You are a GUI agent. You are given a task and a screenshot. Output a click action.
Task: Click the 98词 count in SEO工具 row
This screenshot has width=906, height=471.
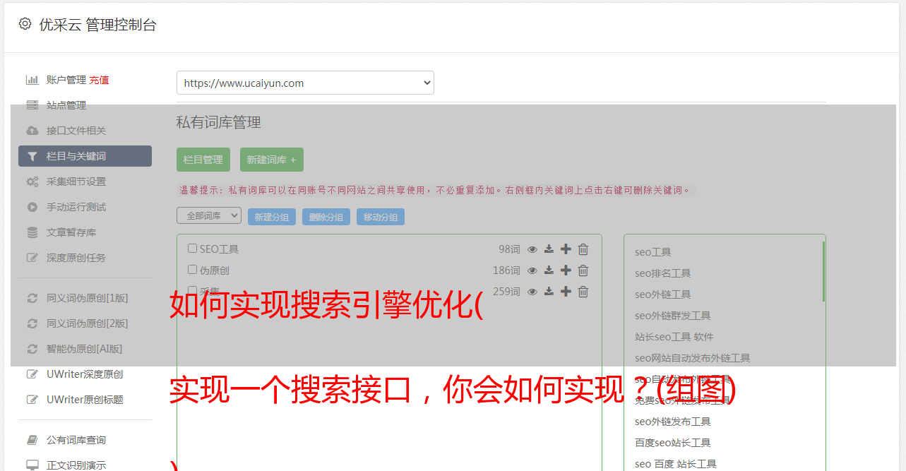click(x=509, y=249)
